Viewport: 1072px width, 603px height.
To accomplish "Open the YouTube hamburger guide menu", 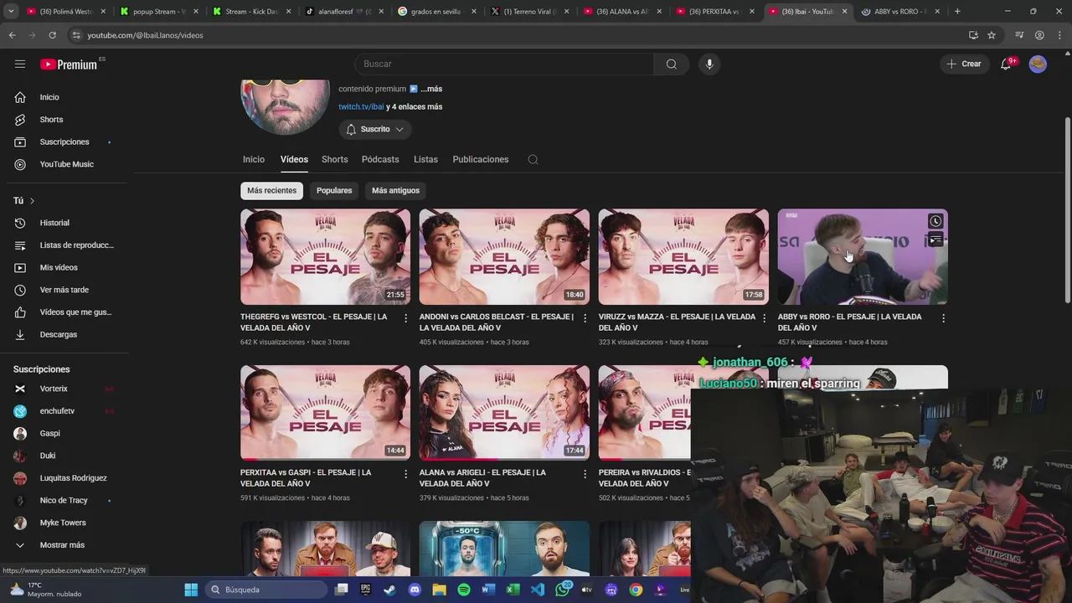I will [x=20, y=64].
